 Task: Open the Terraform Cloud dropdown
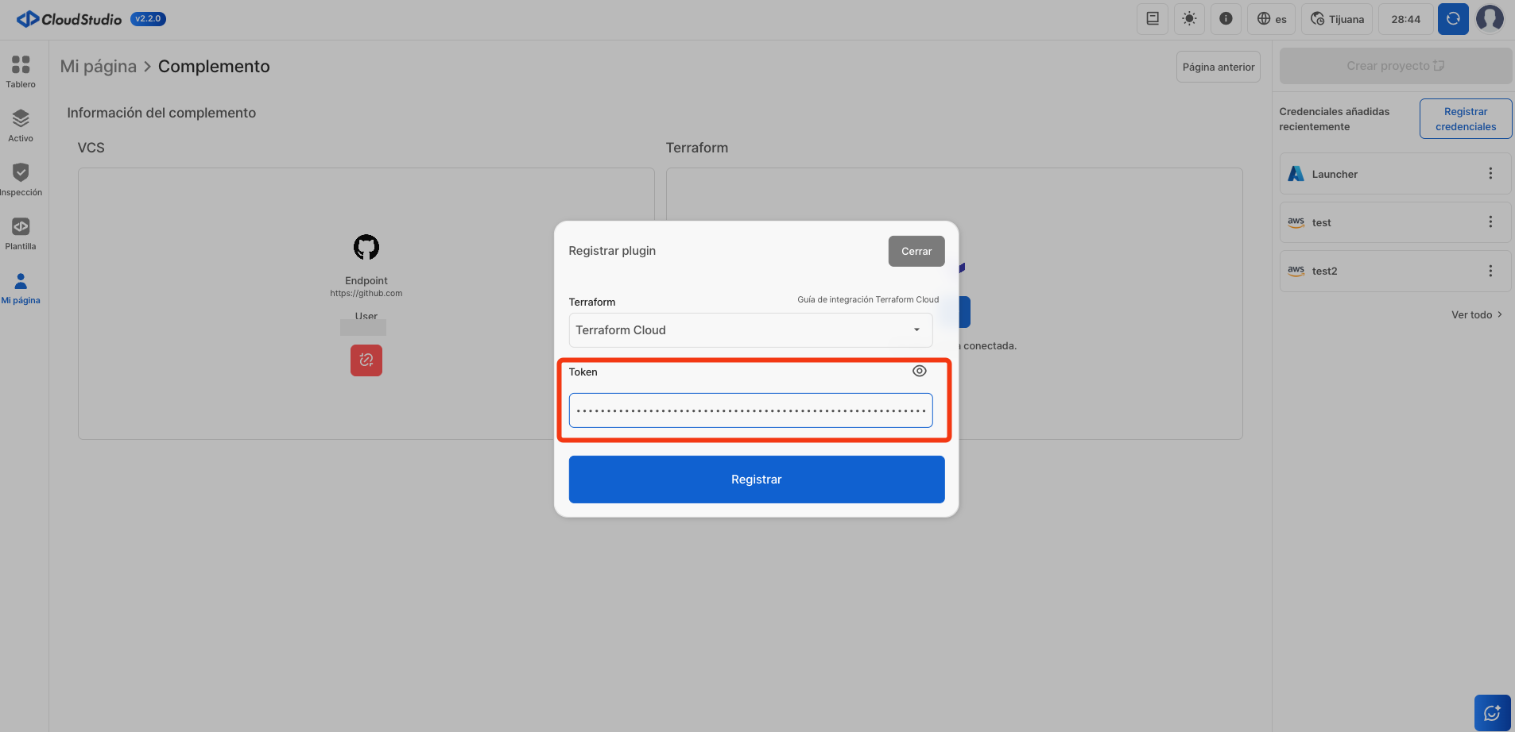[750, 330]
